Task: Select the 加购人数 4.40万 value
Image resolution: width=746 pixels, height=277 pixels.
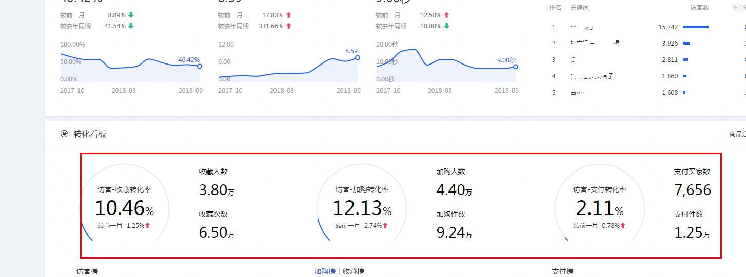Action: 455,190
